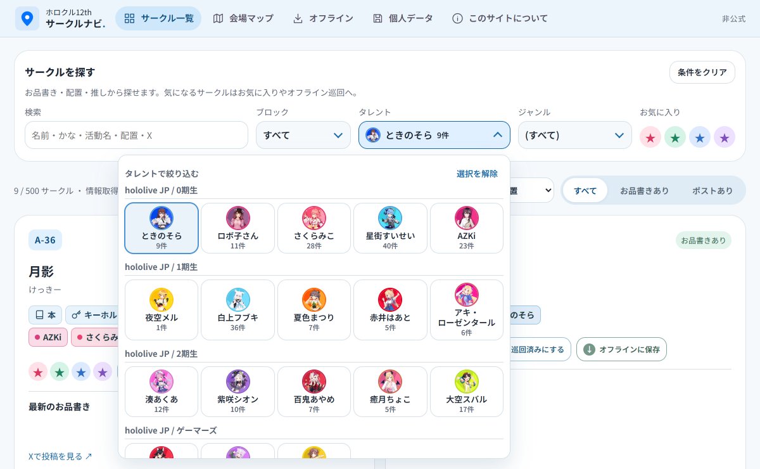Select the 赤井はあと talent card
This screenshot has height=469, width=760.
click(390, 310)
